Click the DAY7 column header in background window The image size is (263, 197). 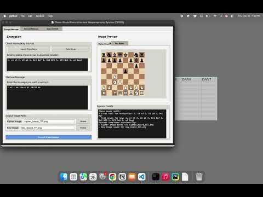click(x=207, y=79)
